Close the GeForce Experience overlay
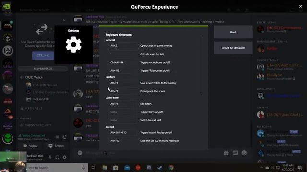 coord(301,6)
